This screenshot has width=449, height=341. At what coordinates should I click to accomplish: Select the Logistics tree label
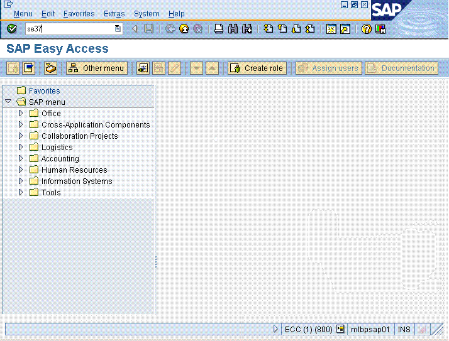[57, 148]
